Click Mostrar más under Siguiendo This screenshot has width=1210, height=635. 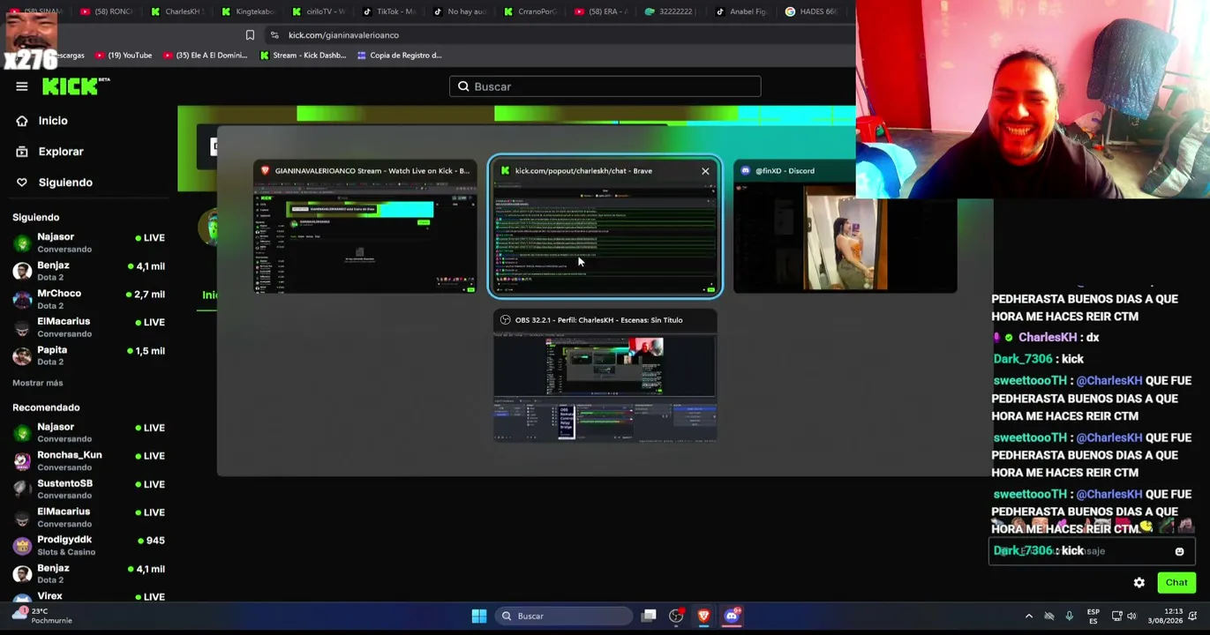coord(38,383)
